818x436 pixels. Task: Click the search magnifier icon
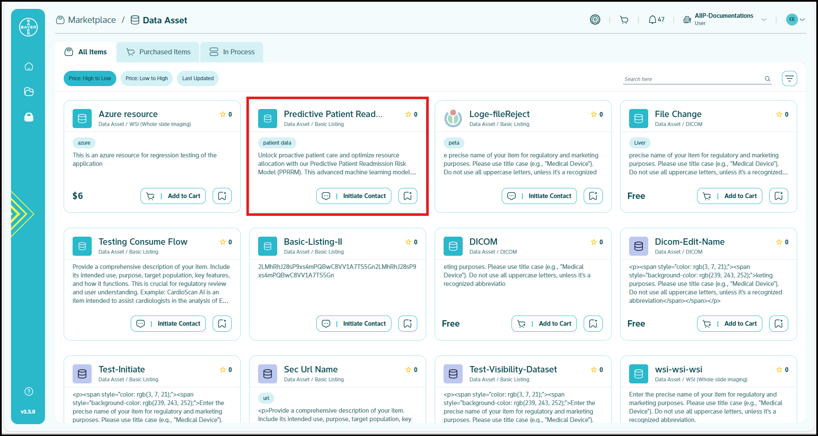(x=767, y=79)
